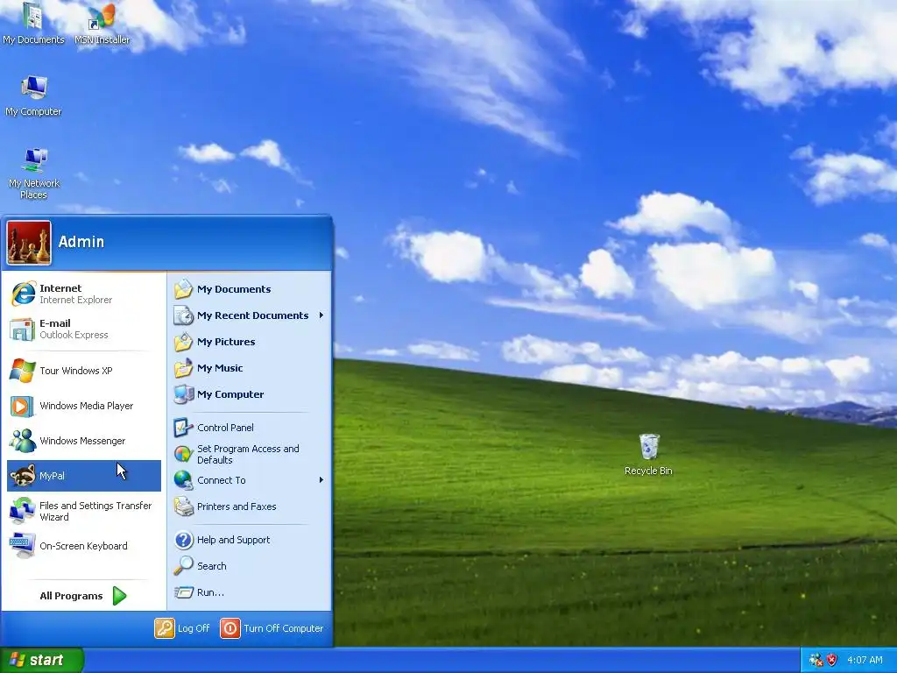Click the 4:07 AM taskbar clock
The image size is (897, 673).
(x=865, y=660)
